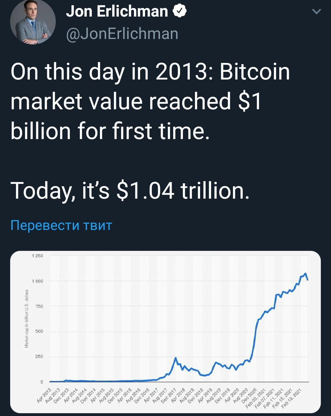Tap the line 'Today, it's $1.04 trillion.'
This screenshot has height=416, width=331.
coord(130,190)
